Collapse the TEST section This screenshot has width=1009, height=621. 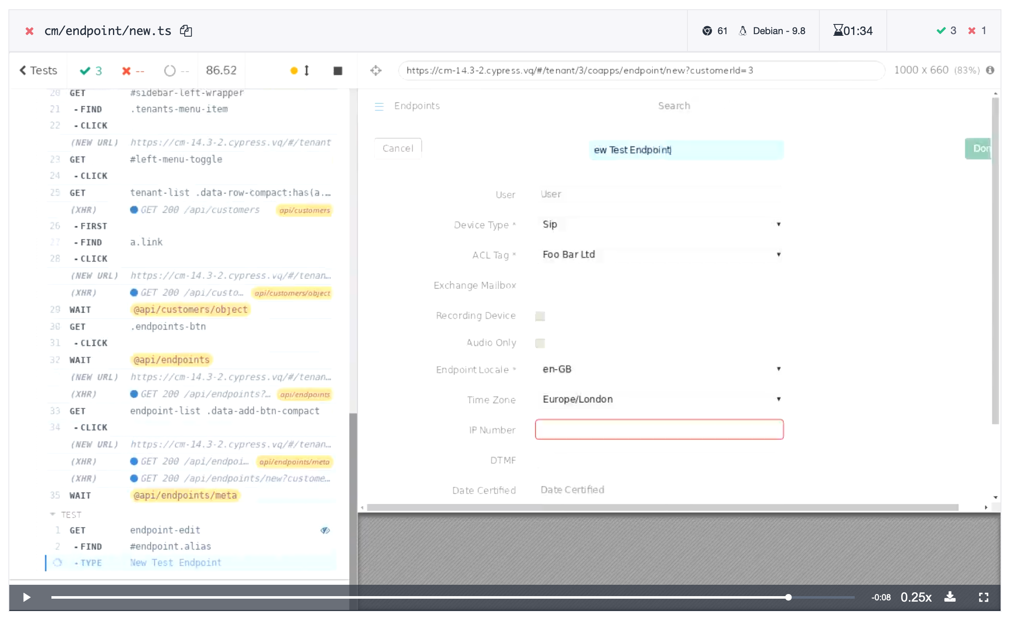[53, 514]
